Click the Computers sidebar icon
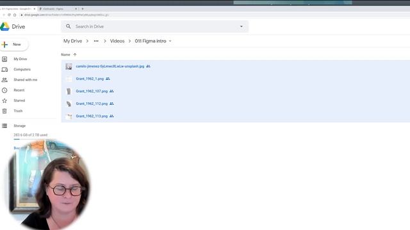This screenshot has width=410, height=230. (4, 70)
